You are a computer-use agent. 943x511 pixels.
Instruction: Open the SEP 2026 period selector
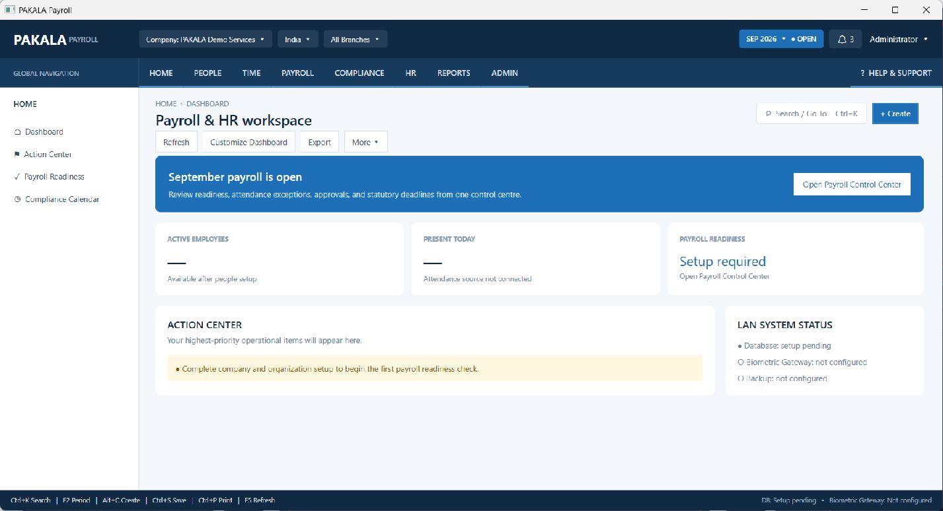781,39
